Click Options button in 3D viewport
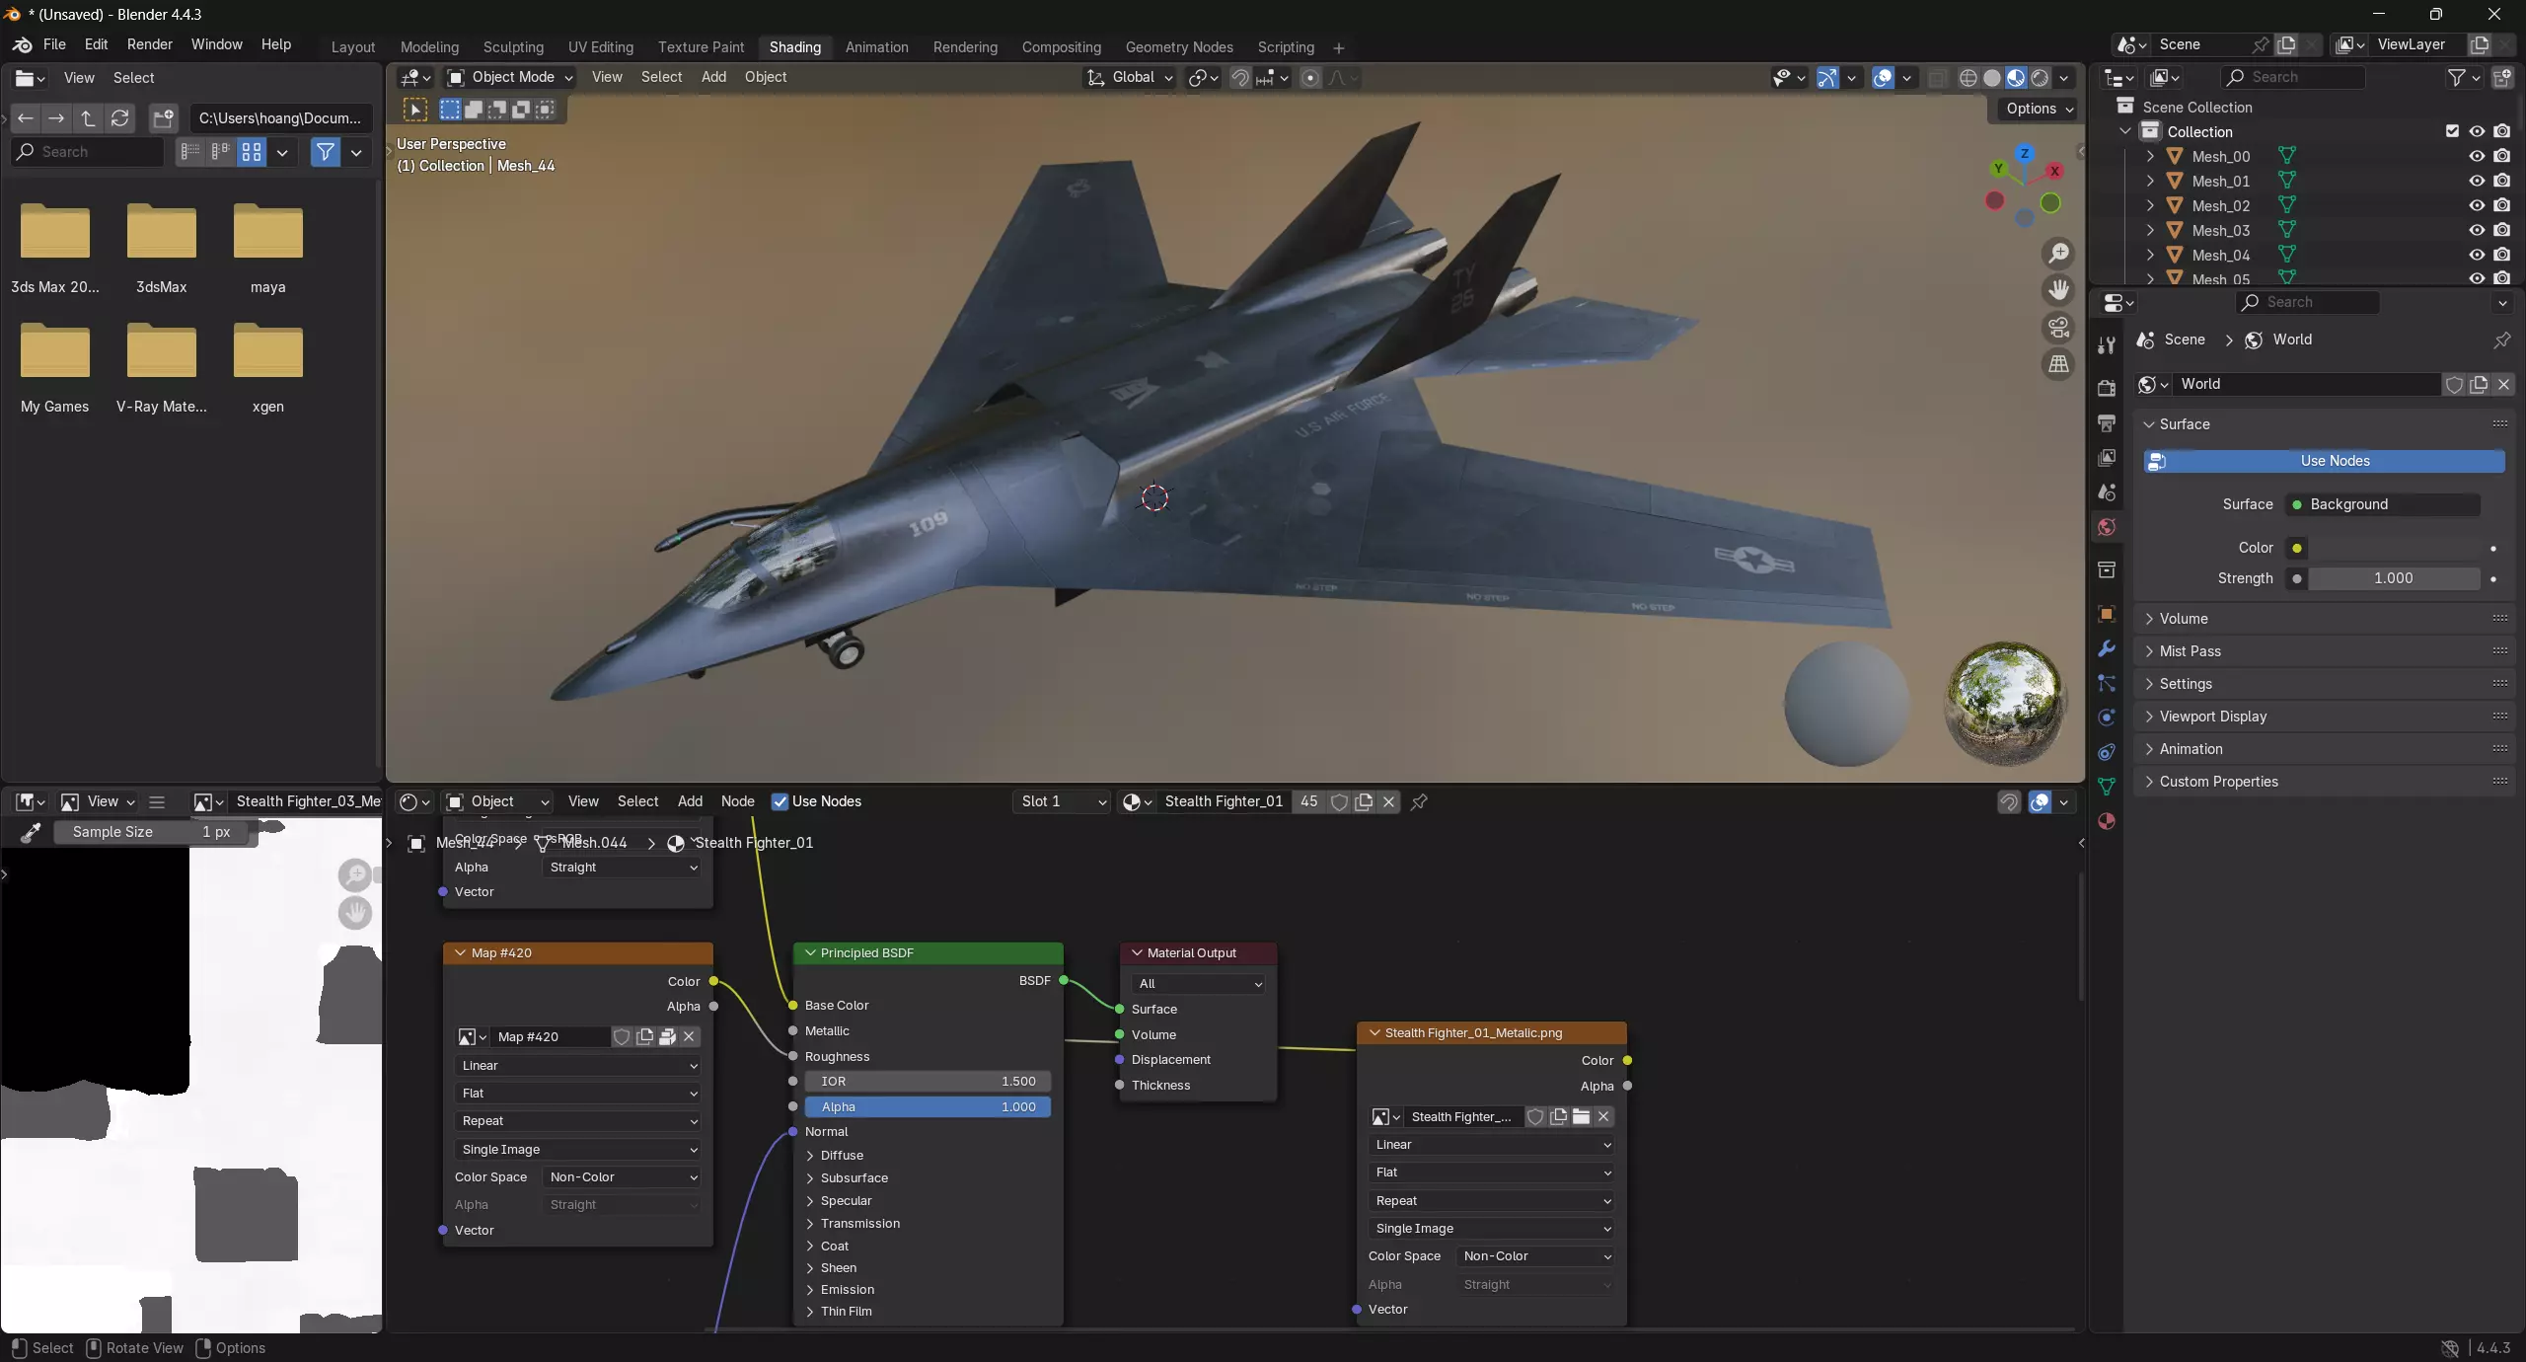The image size is (2526, 1362). (2040, 109)
